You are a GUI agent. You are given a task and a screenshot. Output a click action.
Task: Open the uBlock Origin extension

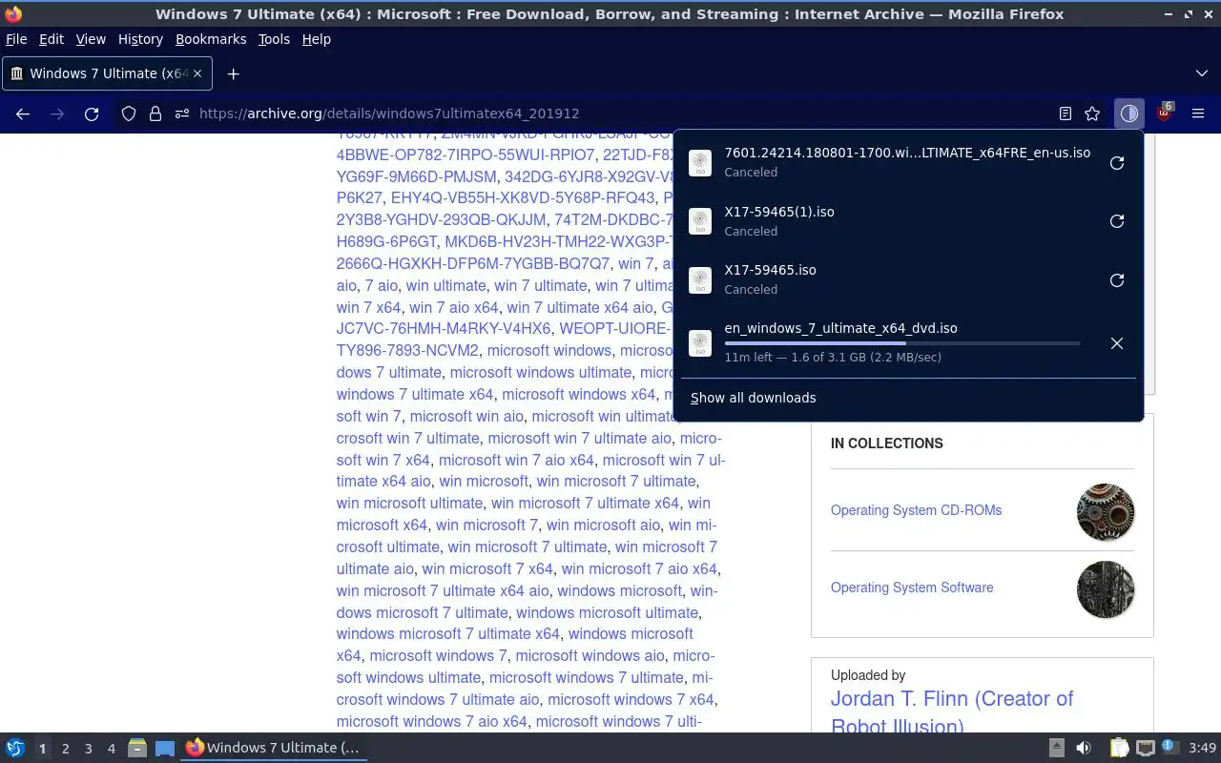click(x=1164, y=113)
